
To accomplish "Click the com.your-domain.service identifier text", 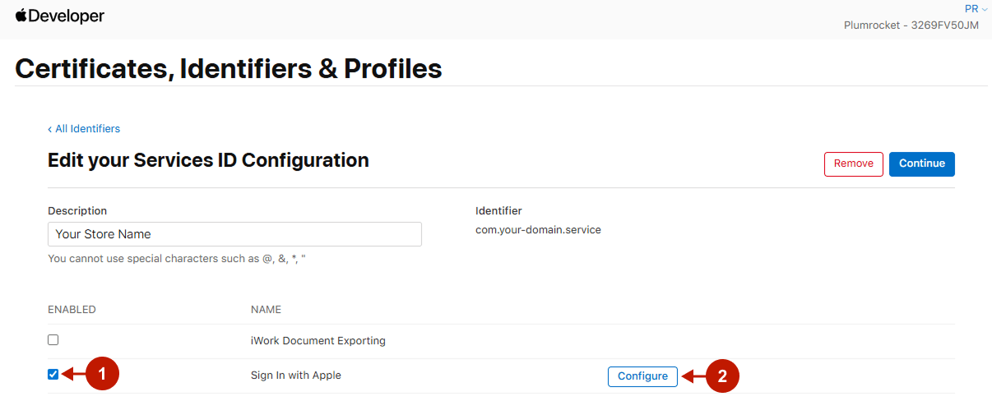I will pos(538,230).
